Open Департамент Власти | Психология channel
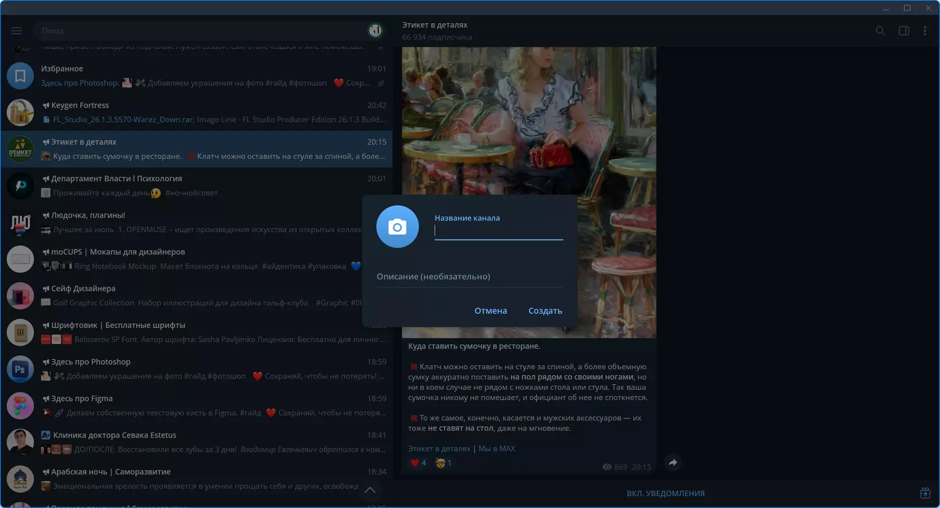The image size is (940, 508). 197,186
